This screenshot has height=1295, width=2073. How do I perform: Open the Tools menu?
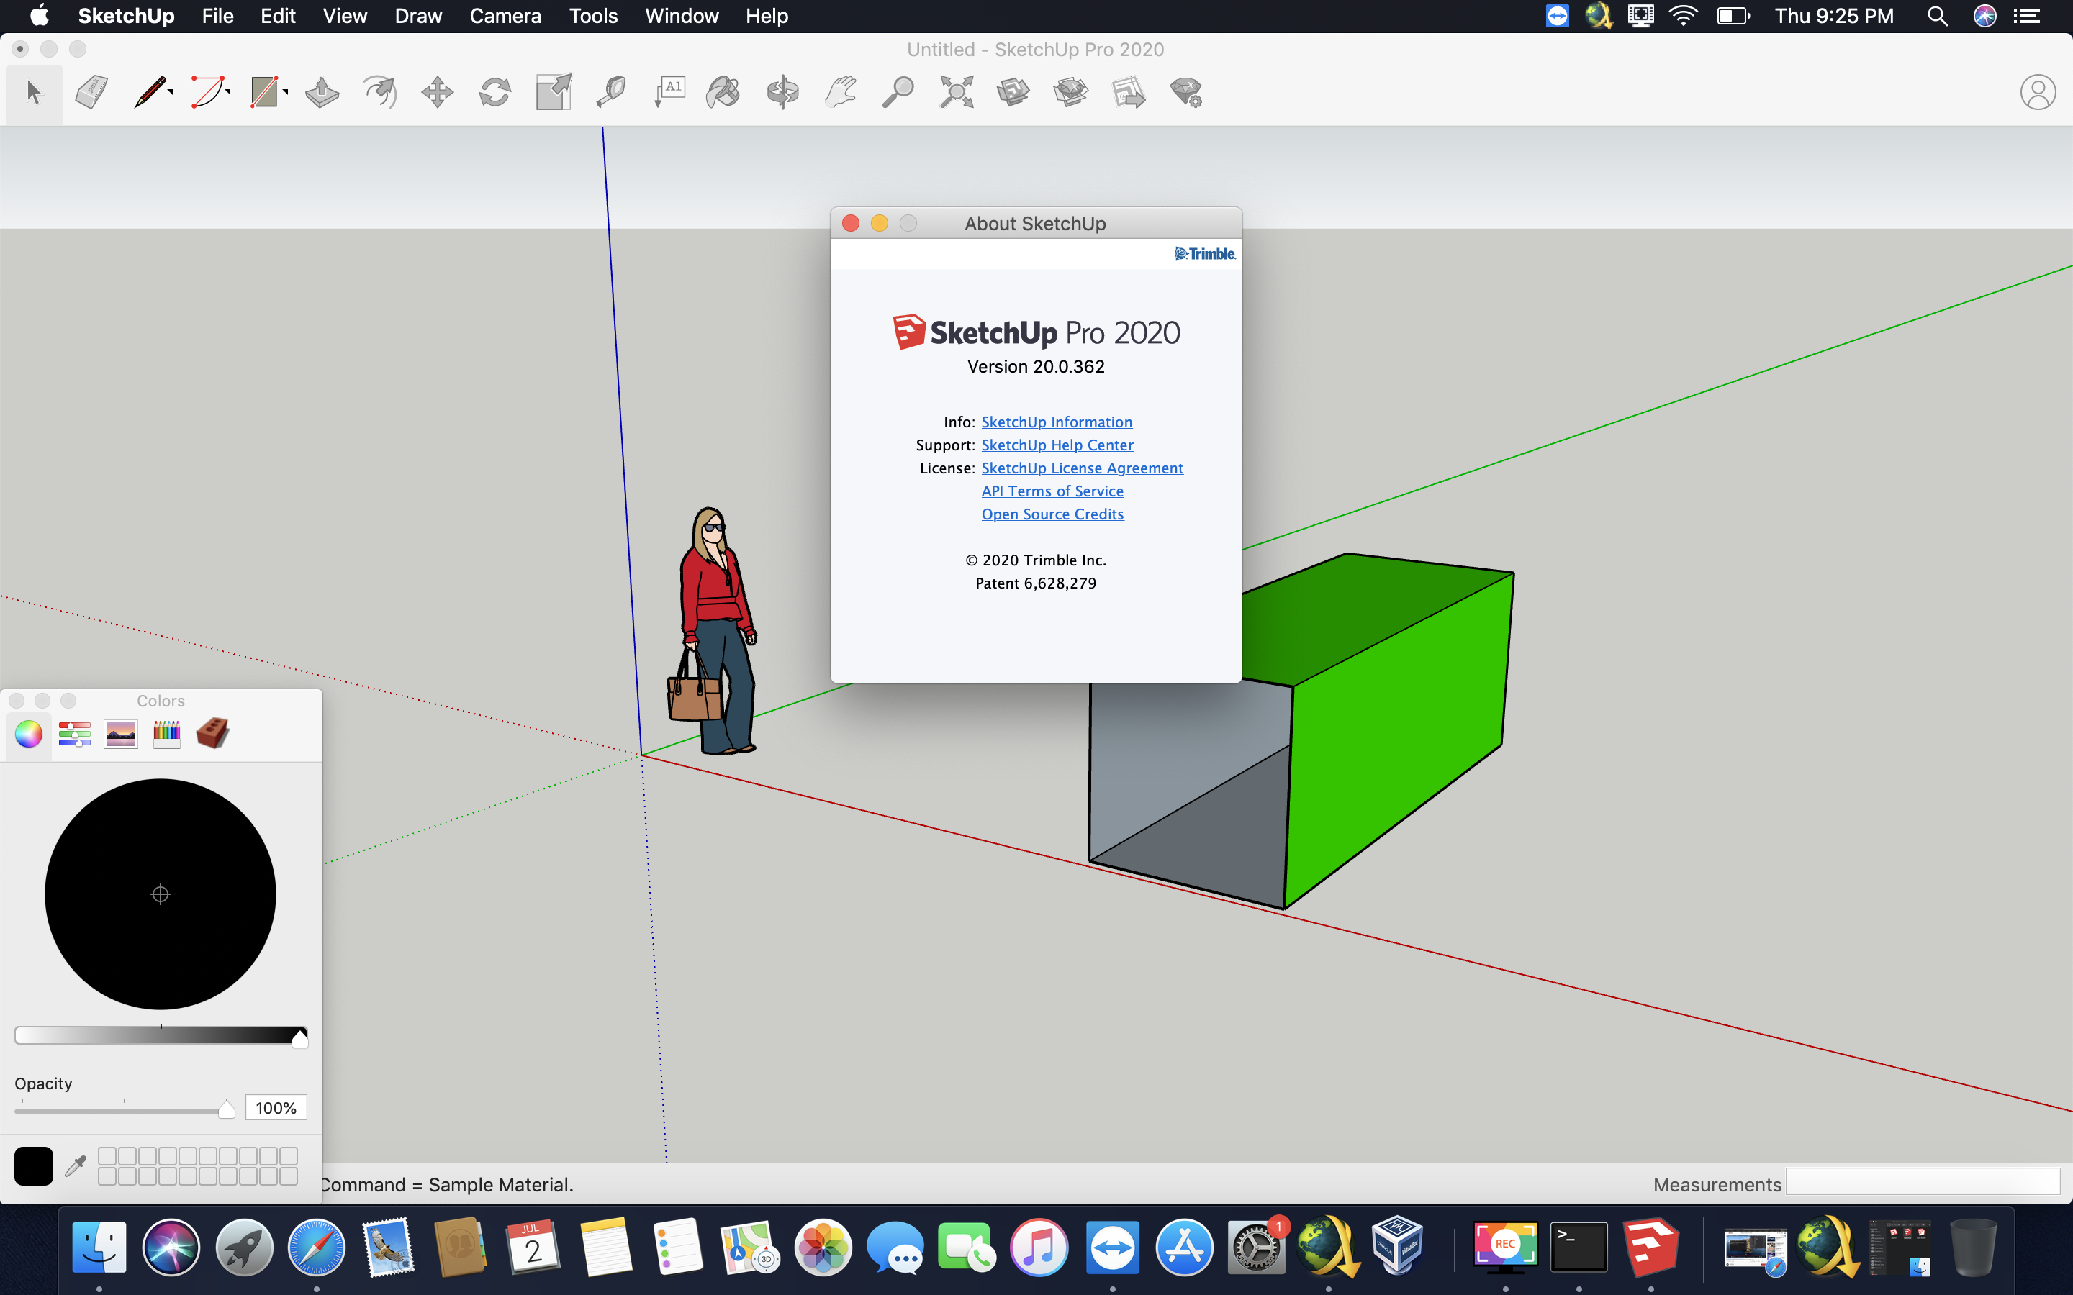tap(593, 15)
